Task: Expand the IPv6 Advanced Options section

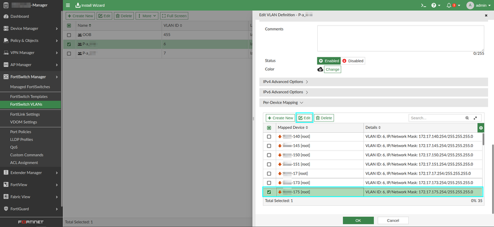Action: point(373,92)
